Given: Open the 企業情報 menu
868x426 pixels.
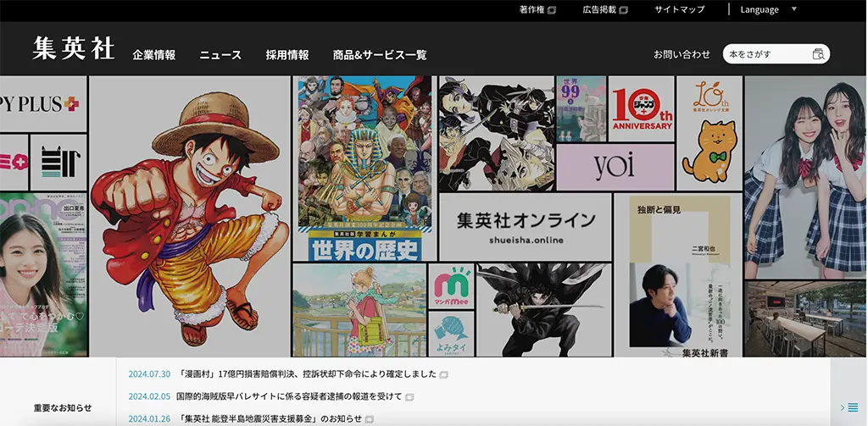Looking at the screenshot, I should [154, 55].
